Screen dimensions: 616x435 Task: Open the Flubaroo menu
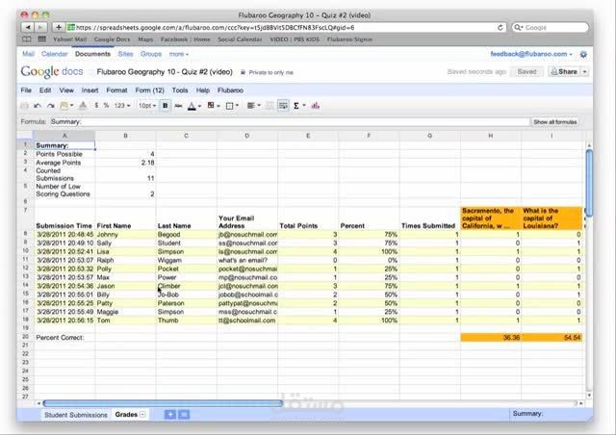(x=231, y=90)
